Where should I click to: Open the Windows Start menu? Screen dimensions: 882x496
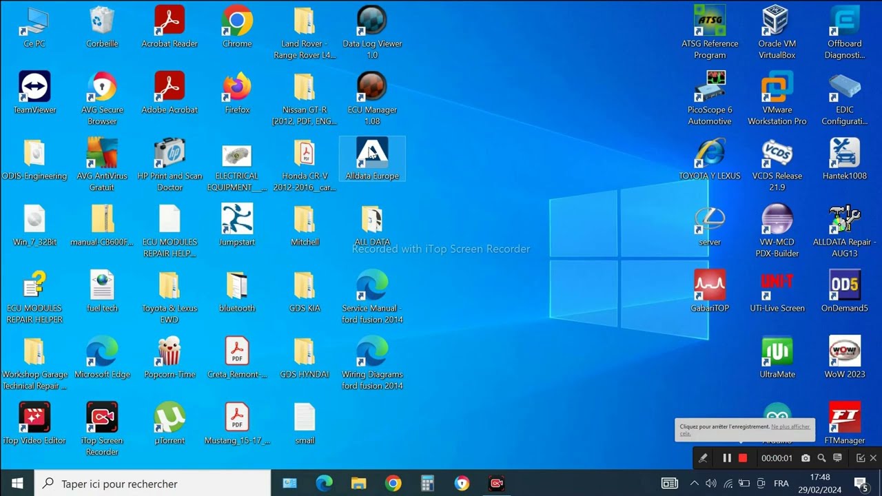(x=17, y=484)
